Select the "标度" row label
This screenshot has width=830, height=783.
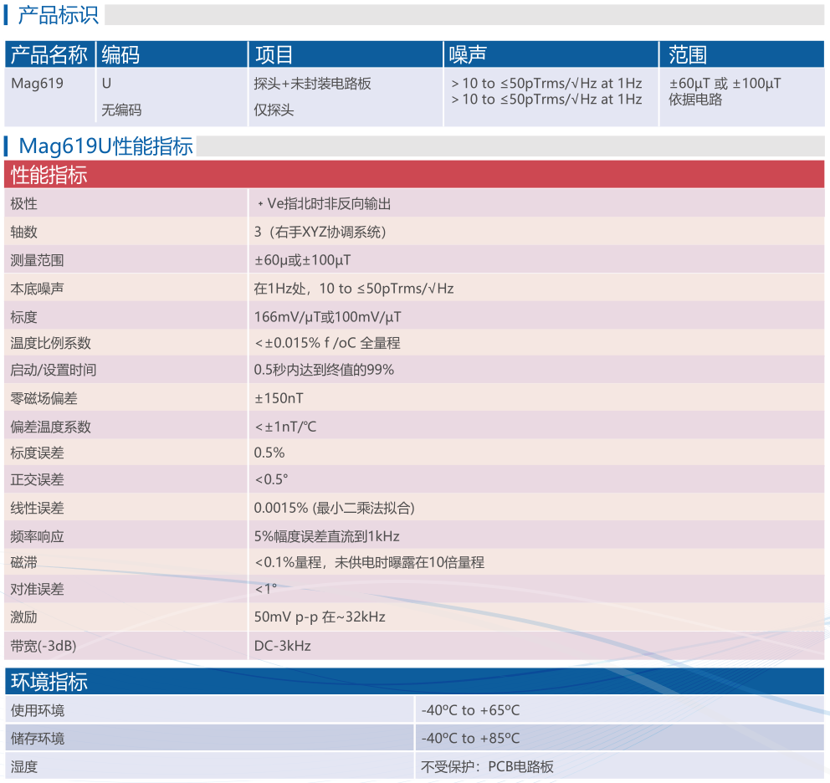(23, 317)
